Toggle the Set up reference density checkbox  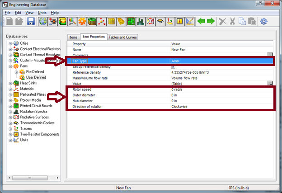[x=173, y=66]
